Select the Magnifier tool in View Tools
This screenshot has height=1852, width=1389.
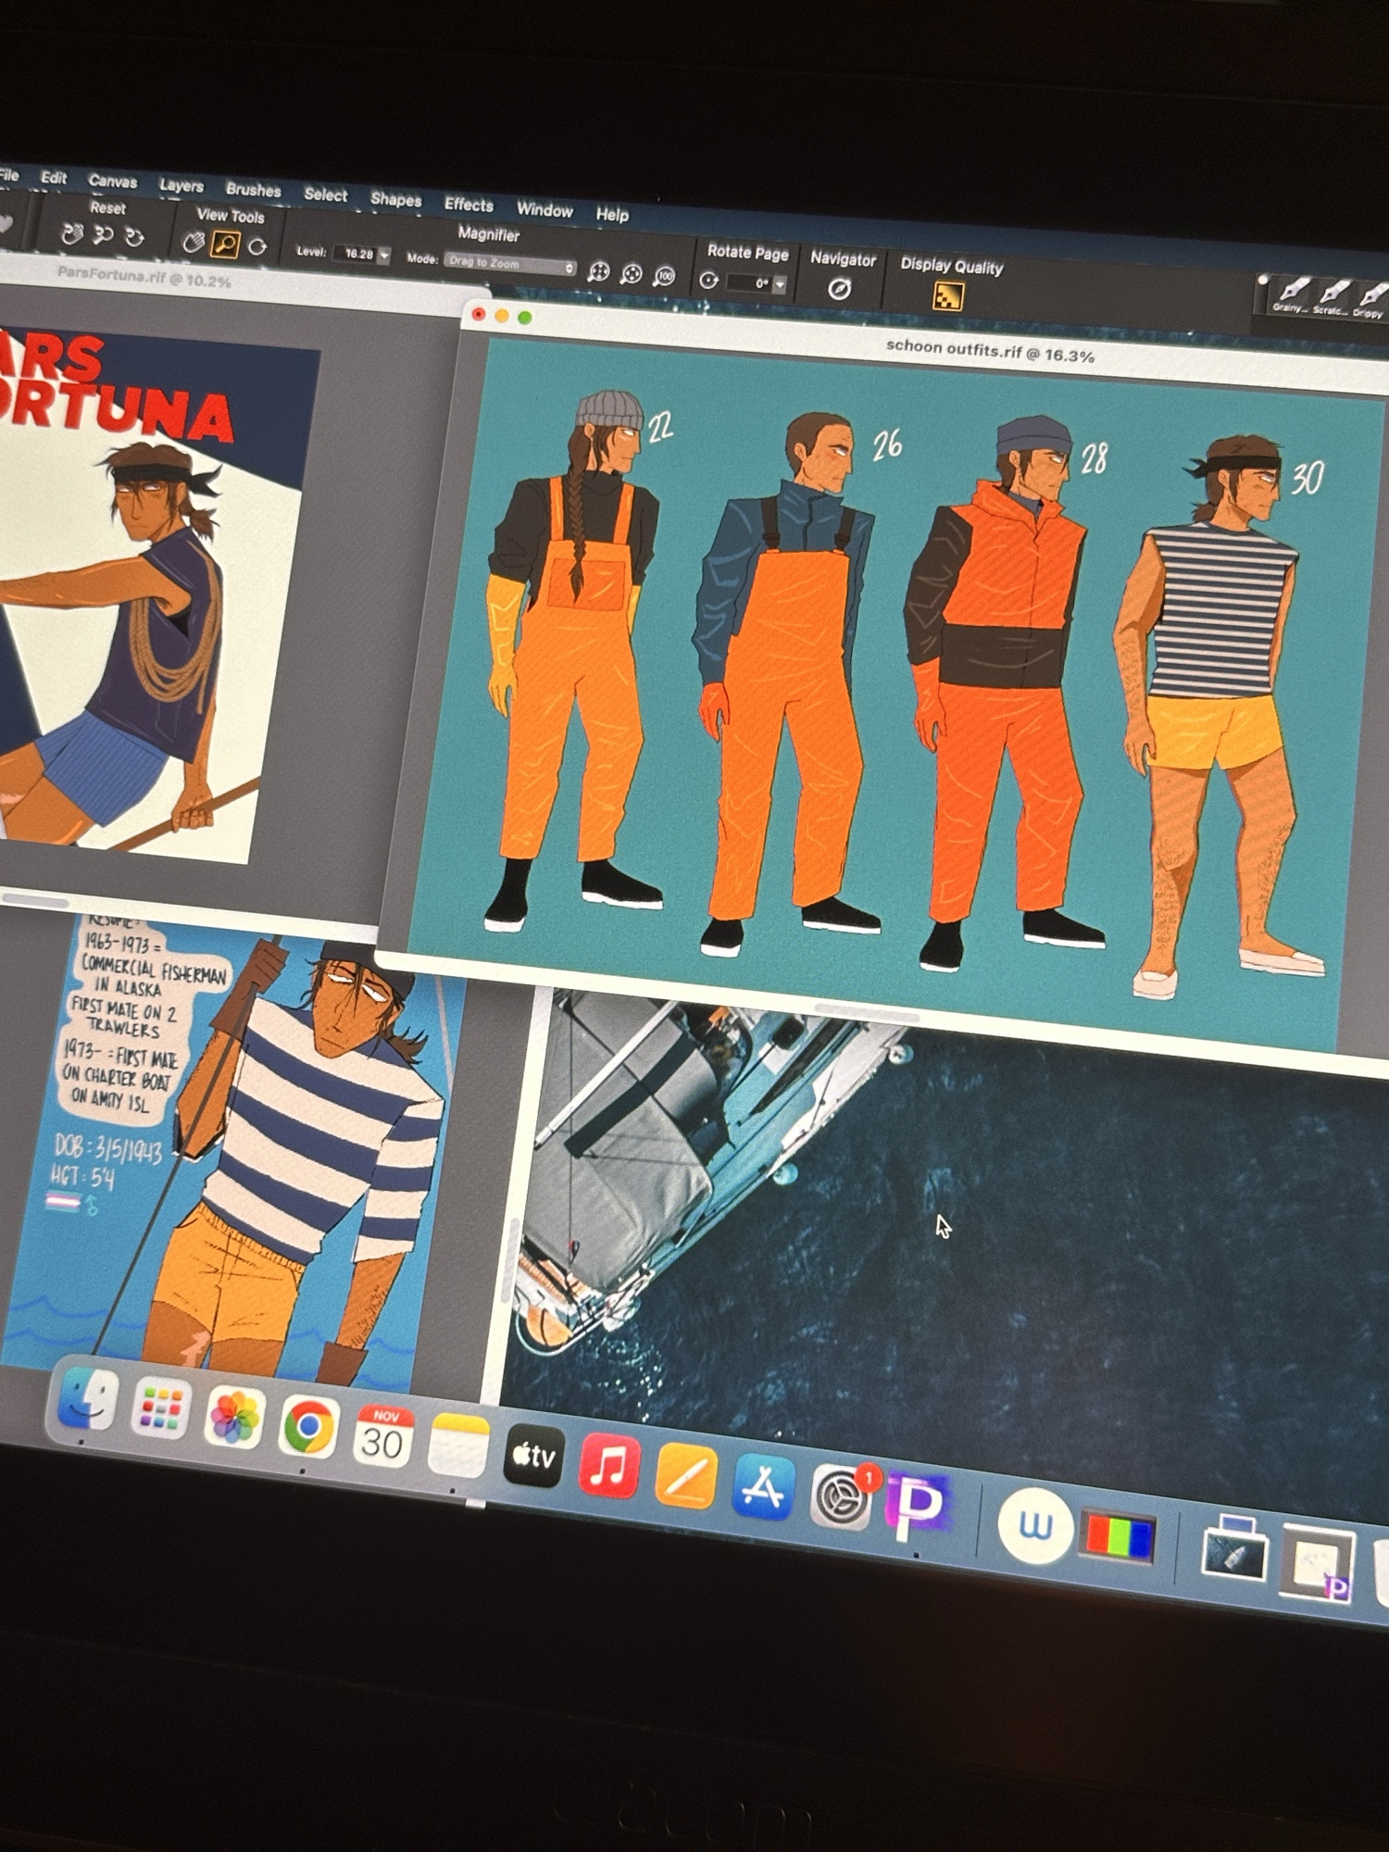pos(225,244)
